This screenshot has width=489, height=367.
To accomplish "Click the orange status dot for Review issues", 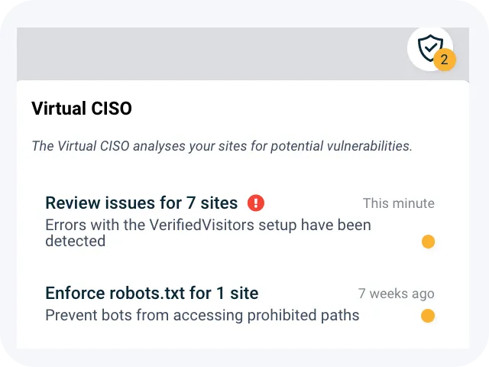I will click(428, 242).
